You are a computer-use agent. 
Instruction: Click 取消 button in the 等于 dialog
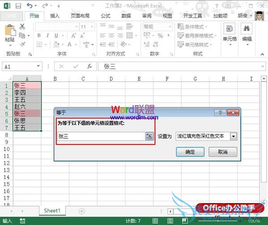[223, 152]
